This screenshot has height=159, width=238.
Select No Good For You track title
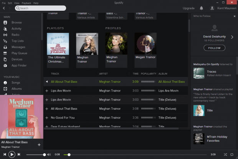(63, 118)
